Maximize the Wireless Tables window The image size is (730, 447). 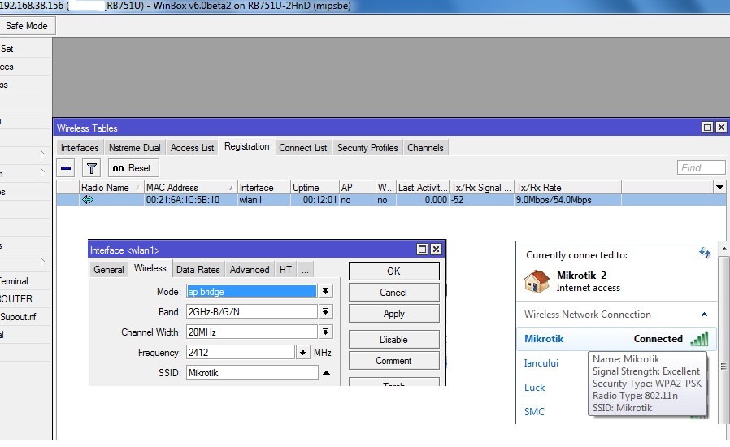click(x=708, y=127)
